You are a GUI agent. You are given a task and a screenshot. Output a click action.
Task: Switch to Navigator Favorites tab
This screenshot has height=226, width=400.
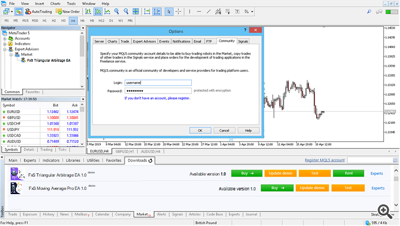coord(32,92)
